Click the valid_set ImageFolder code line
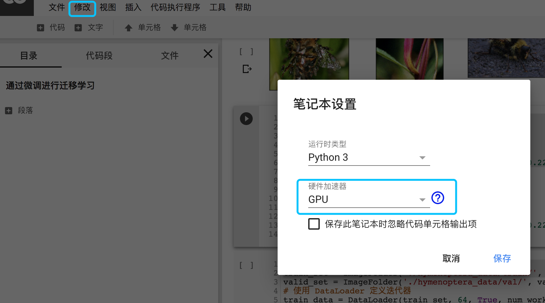Viewport: 545px width, 303px height. click(414, 282)
